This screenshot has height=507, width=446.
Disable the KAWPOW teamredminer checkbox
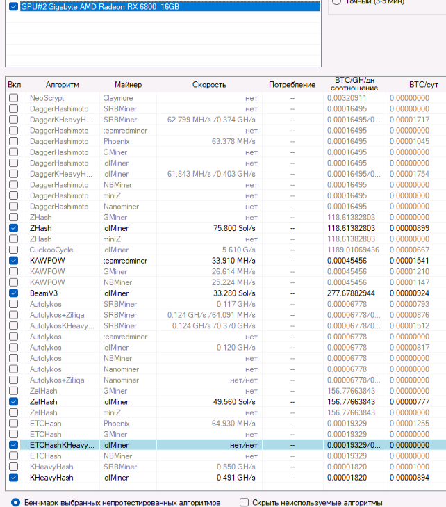pyautogui.click(x=14, y=260)
